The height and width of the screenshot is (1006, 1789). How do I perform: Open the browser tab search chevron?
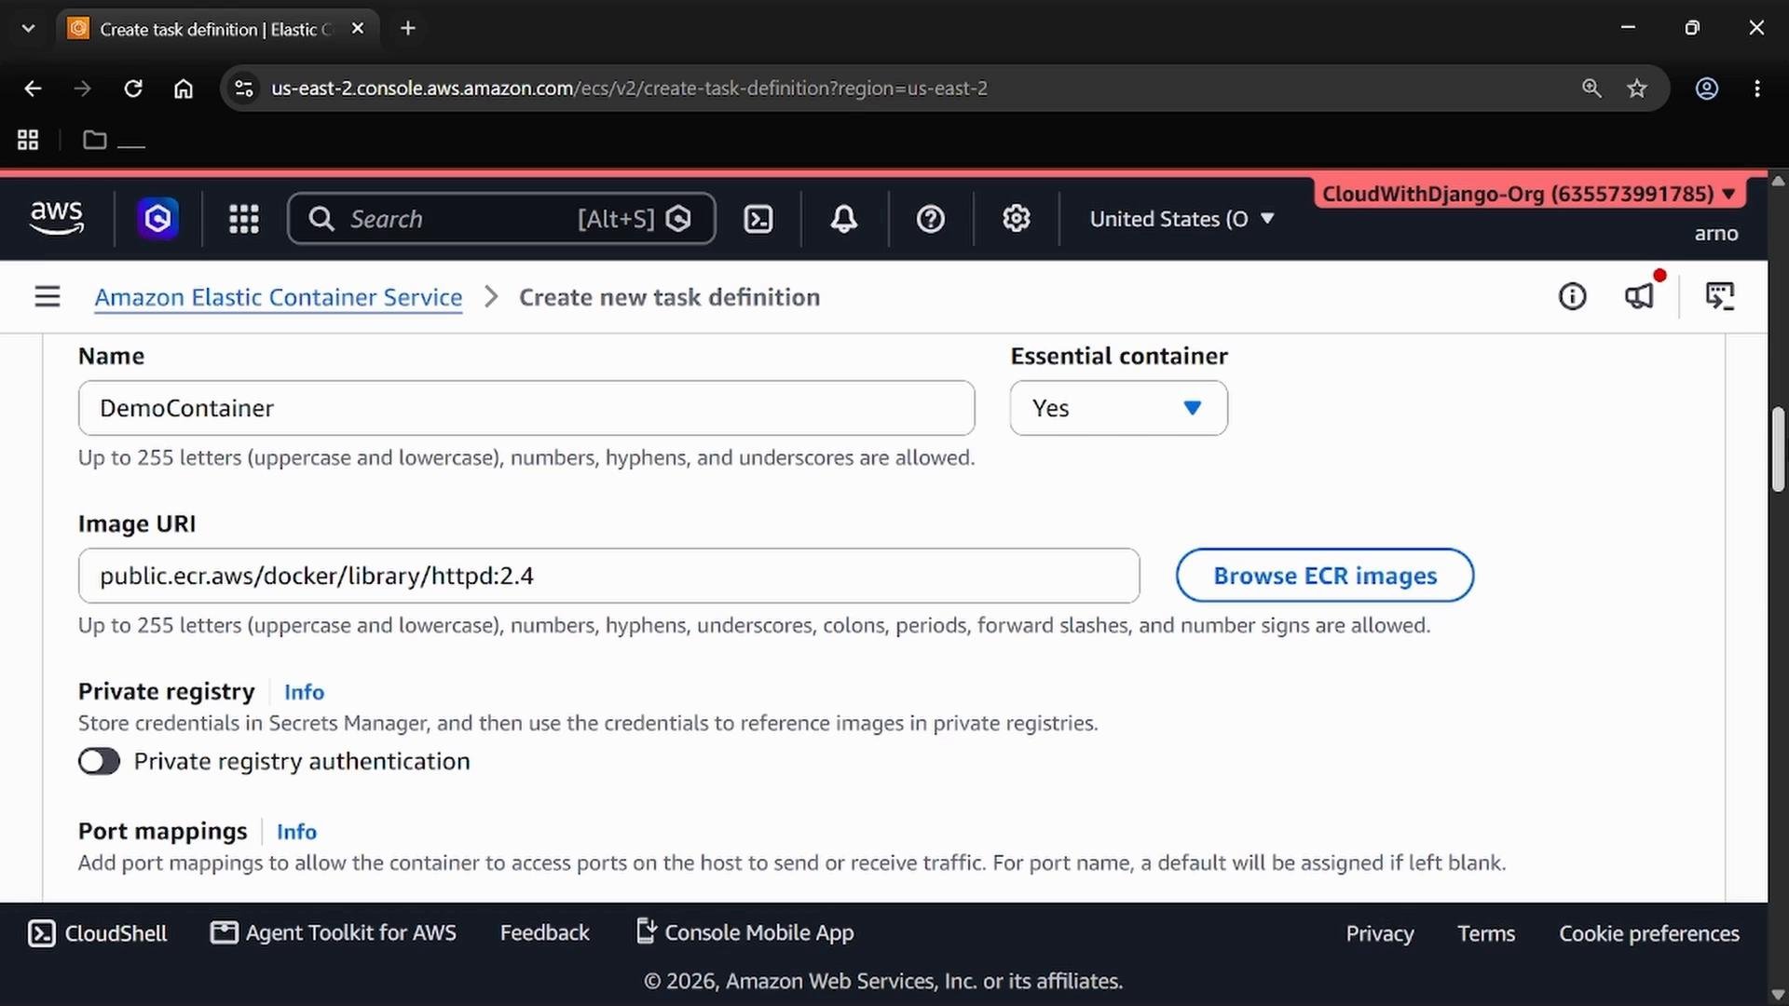coord(28,28)
